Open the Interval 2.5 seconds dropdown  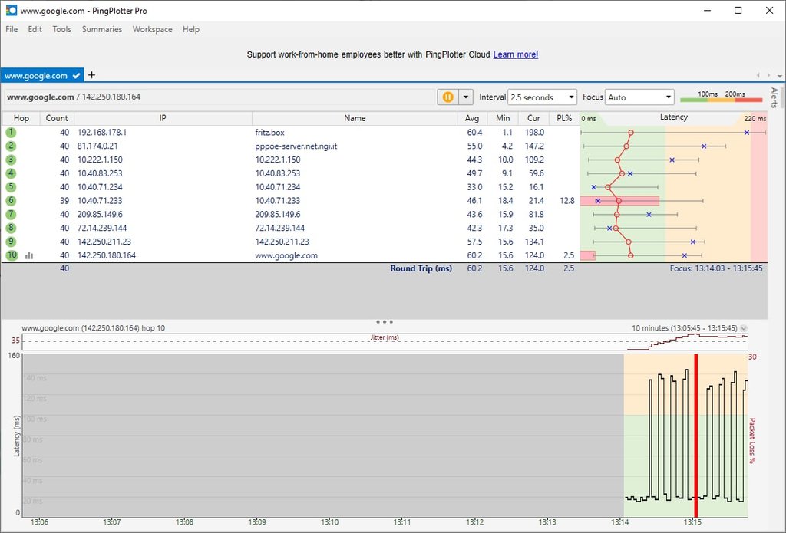pos(542,97)
